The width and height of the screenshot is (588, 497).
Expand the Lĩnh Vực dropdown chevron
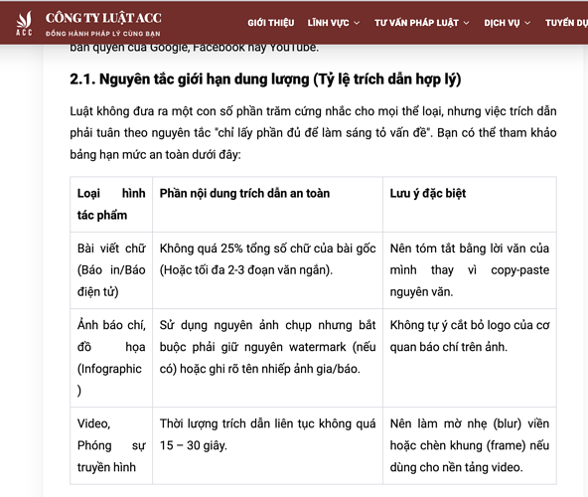coord(357,23)
